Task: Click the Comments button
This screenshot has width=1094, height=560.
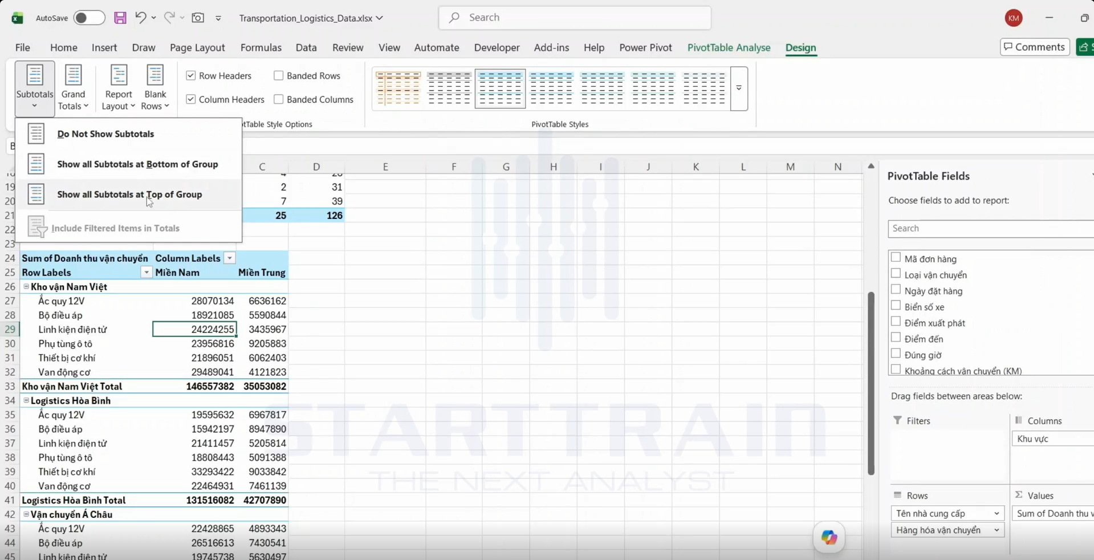Action: [1034, 47]
